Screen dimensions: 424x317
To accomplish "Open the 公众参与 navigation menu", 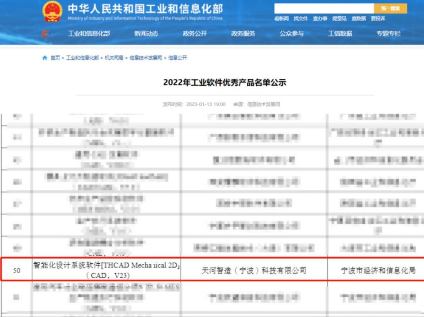I will 291,34.
